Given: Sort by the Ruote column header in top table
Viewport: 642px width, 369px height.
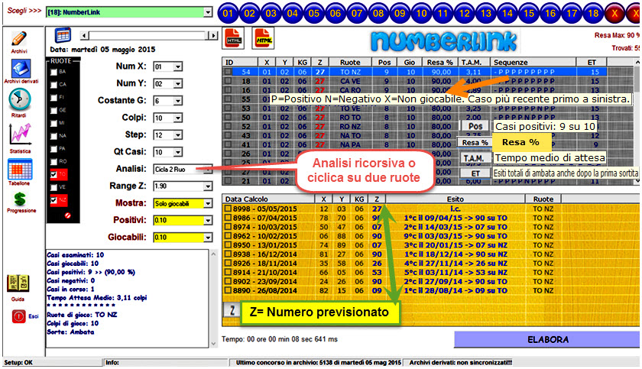Looking at the screenshot, I should click(x=350, y=62).
